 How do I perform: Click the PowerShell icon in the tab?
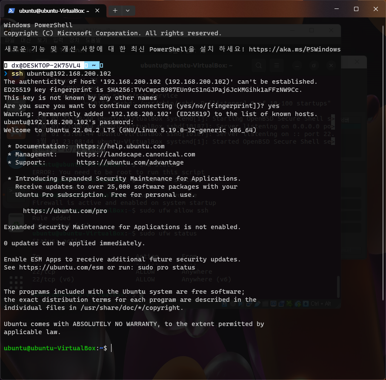(11, 11)
